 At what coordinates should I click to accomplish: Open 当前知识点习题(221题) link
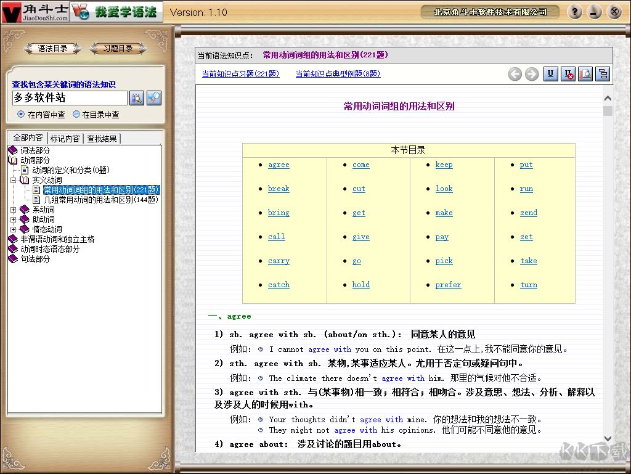point(240,73)
